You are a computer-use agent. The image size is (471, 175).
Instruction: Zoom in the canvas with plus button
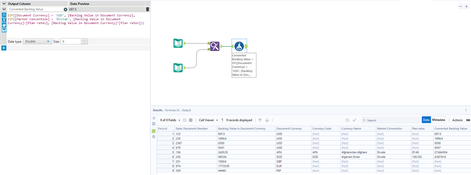[466, 7]
